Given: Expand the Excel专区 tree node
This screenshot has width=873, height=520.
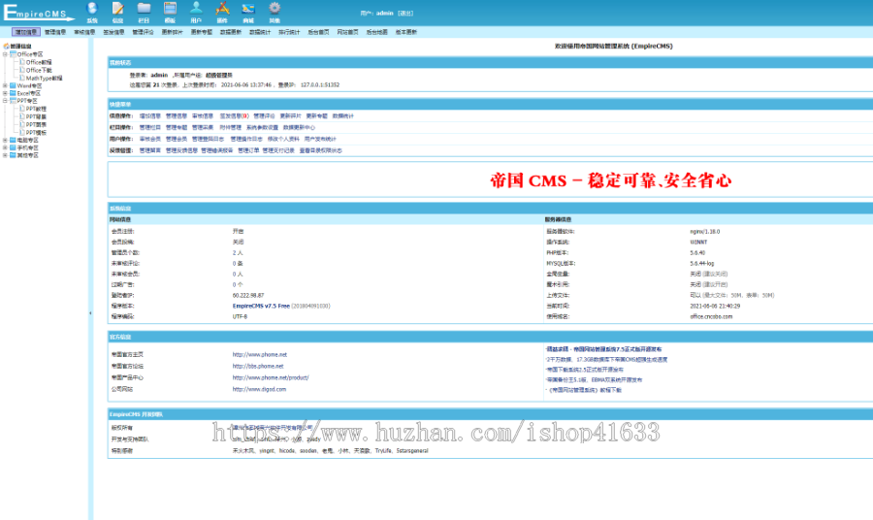Looking at the screenshot, I should 5,93.
